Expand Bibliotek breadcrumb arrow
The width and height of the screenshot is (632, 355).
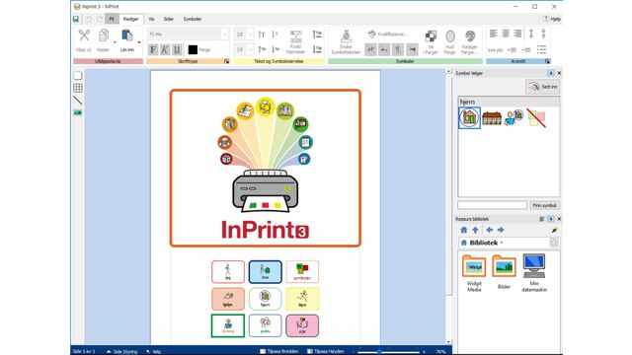point(502,243)
